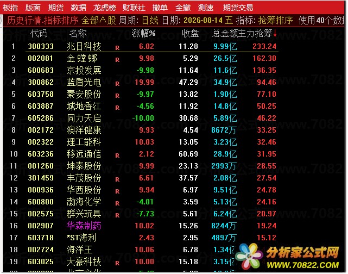This screenshot has width=348, height=274.
Task: Select 兆日科技 row name
Action: pyautogui.click(x=84, y=46)
